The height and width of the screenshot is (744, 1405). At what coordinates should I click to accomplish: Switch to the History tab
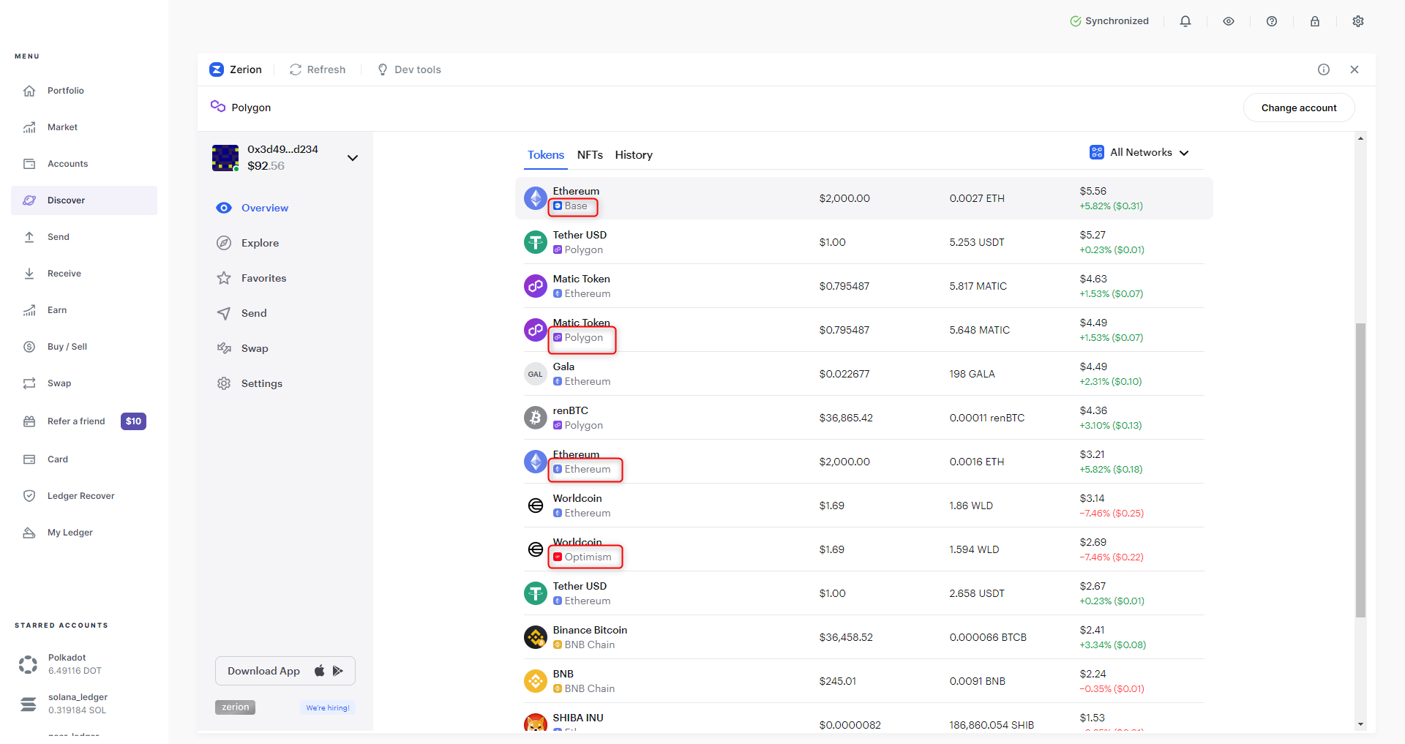[x=634, y=155]
